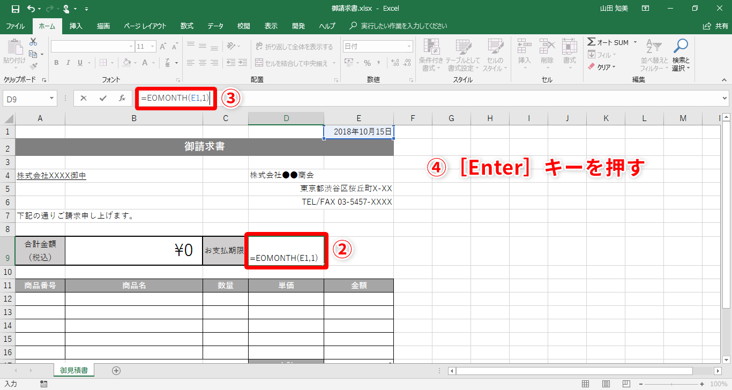
Task: Click the zoom out minus button
Action: click(x=641, y=384)
